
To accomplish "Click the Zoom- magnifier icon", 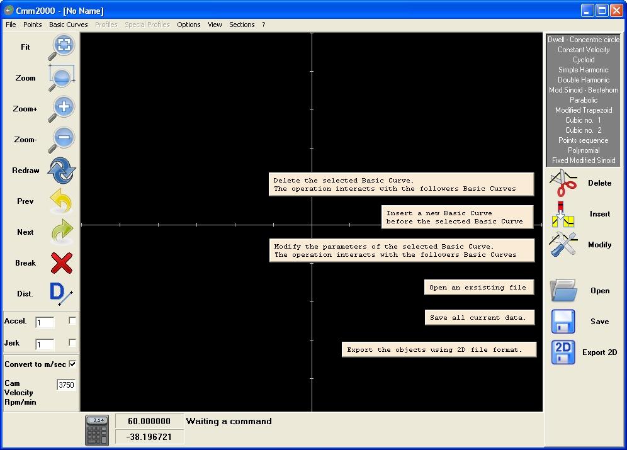I will tap(62, 140).
